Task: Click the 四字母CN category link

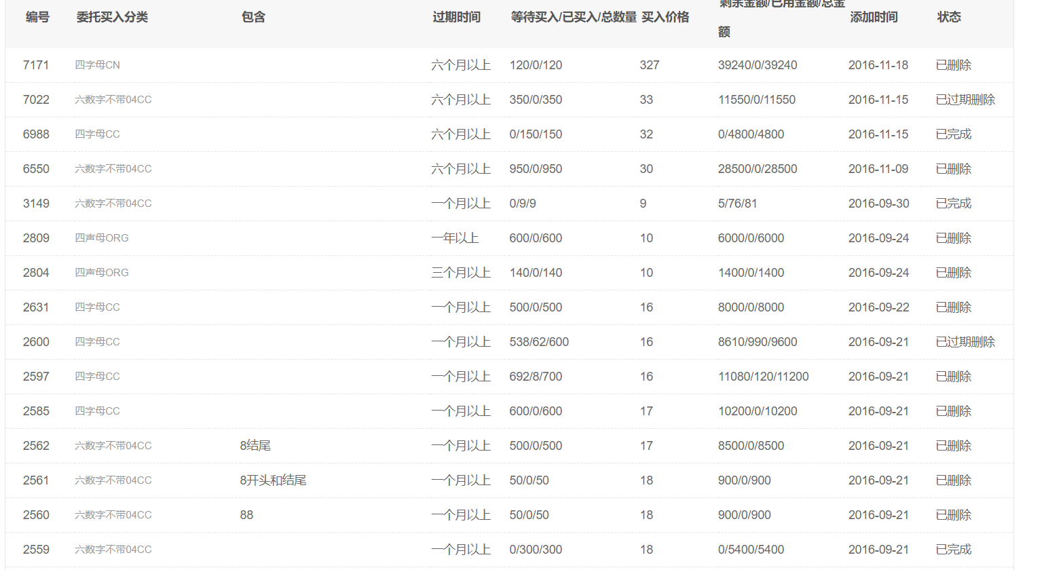Action: (x=97, y=65)
